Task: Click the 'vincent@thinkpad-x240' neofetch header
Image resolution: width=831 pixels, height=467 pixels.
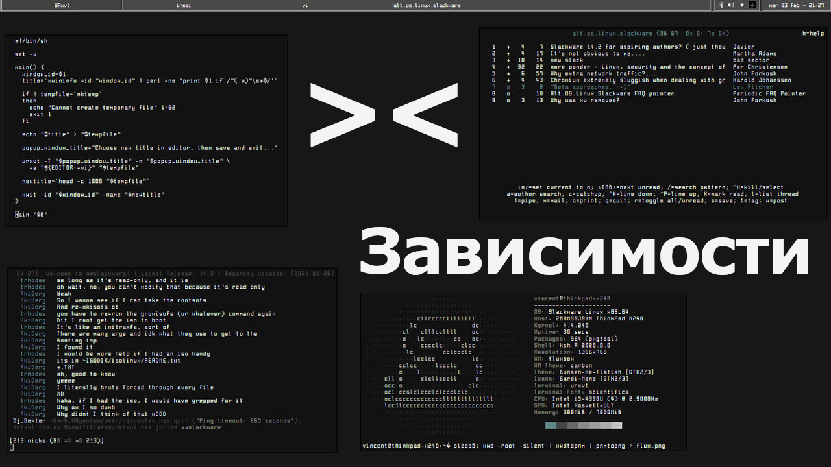Action: tap(572, 299)
